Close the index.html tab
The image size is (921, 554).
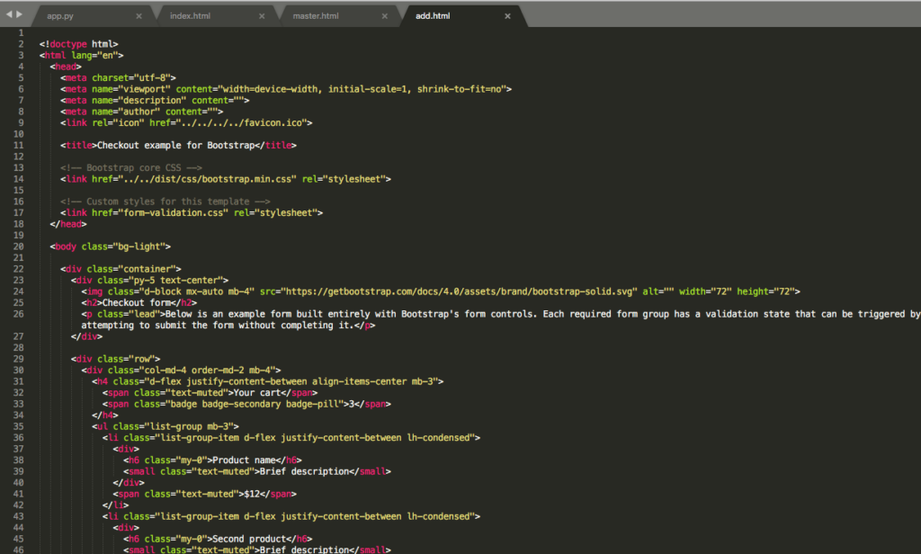coord(263,16)
